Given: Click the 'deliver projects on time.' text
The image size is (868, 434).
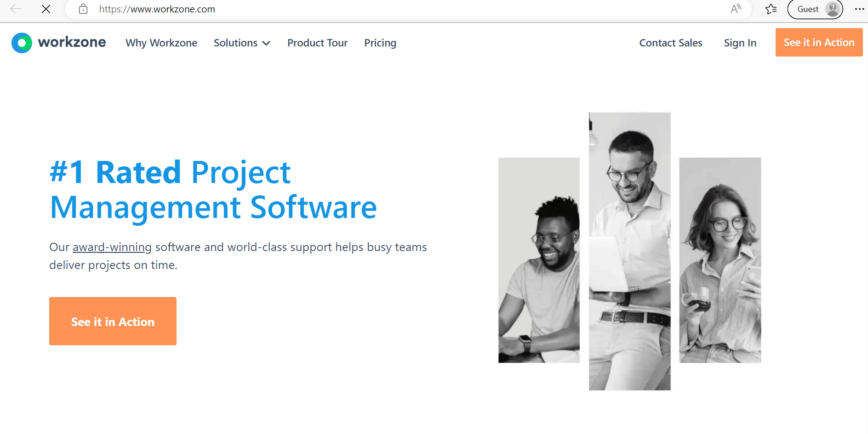Looking at the screenshot, I should (113, 265).
